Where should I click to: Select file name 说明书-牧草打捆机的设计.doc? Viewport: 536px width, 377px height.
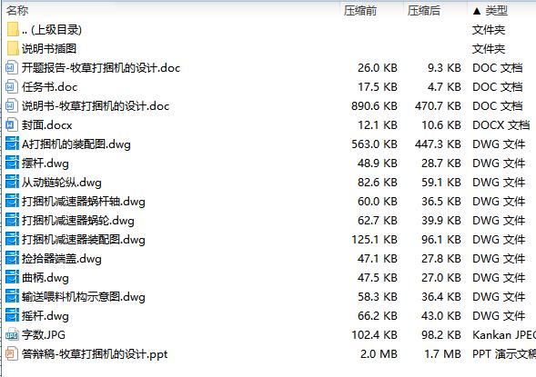pos(96,106)
